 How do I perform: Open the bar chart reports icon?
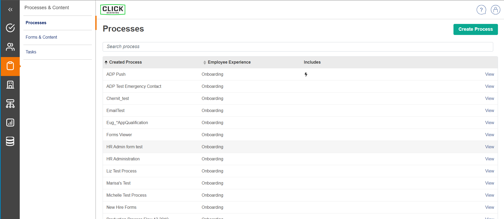[10, 123]
